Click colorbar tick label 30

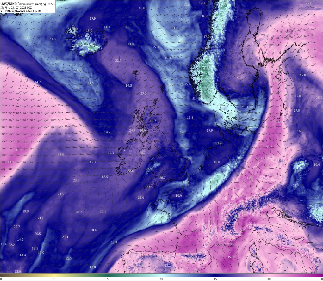point(269,279)
